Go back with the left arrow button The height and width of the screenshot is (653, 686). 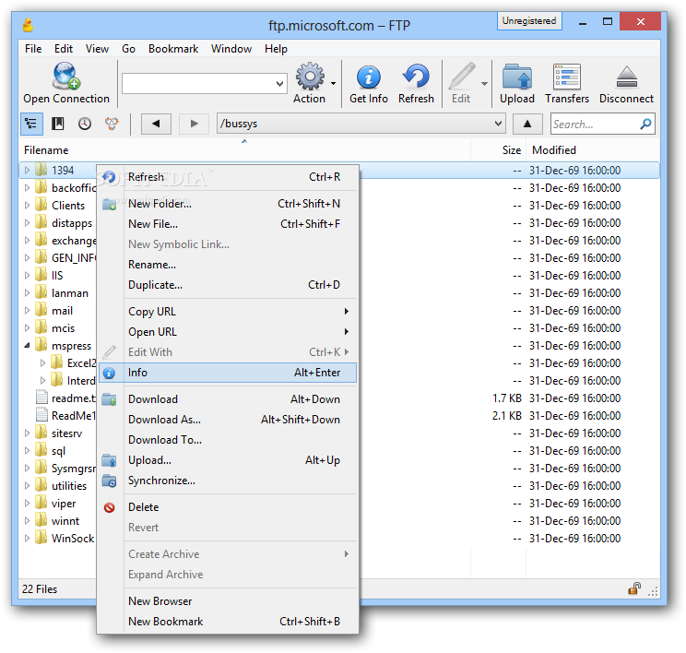[x=156, y=124]
